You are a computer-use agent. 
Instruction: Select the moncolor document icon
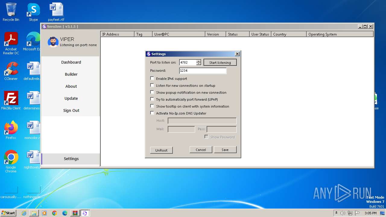point(33,130)
